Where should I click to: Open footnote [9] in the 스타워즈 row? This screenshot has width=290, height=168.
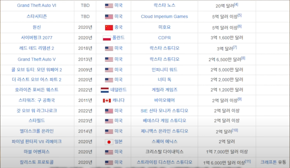(x=240, y=100)
